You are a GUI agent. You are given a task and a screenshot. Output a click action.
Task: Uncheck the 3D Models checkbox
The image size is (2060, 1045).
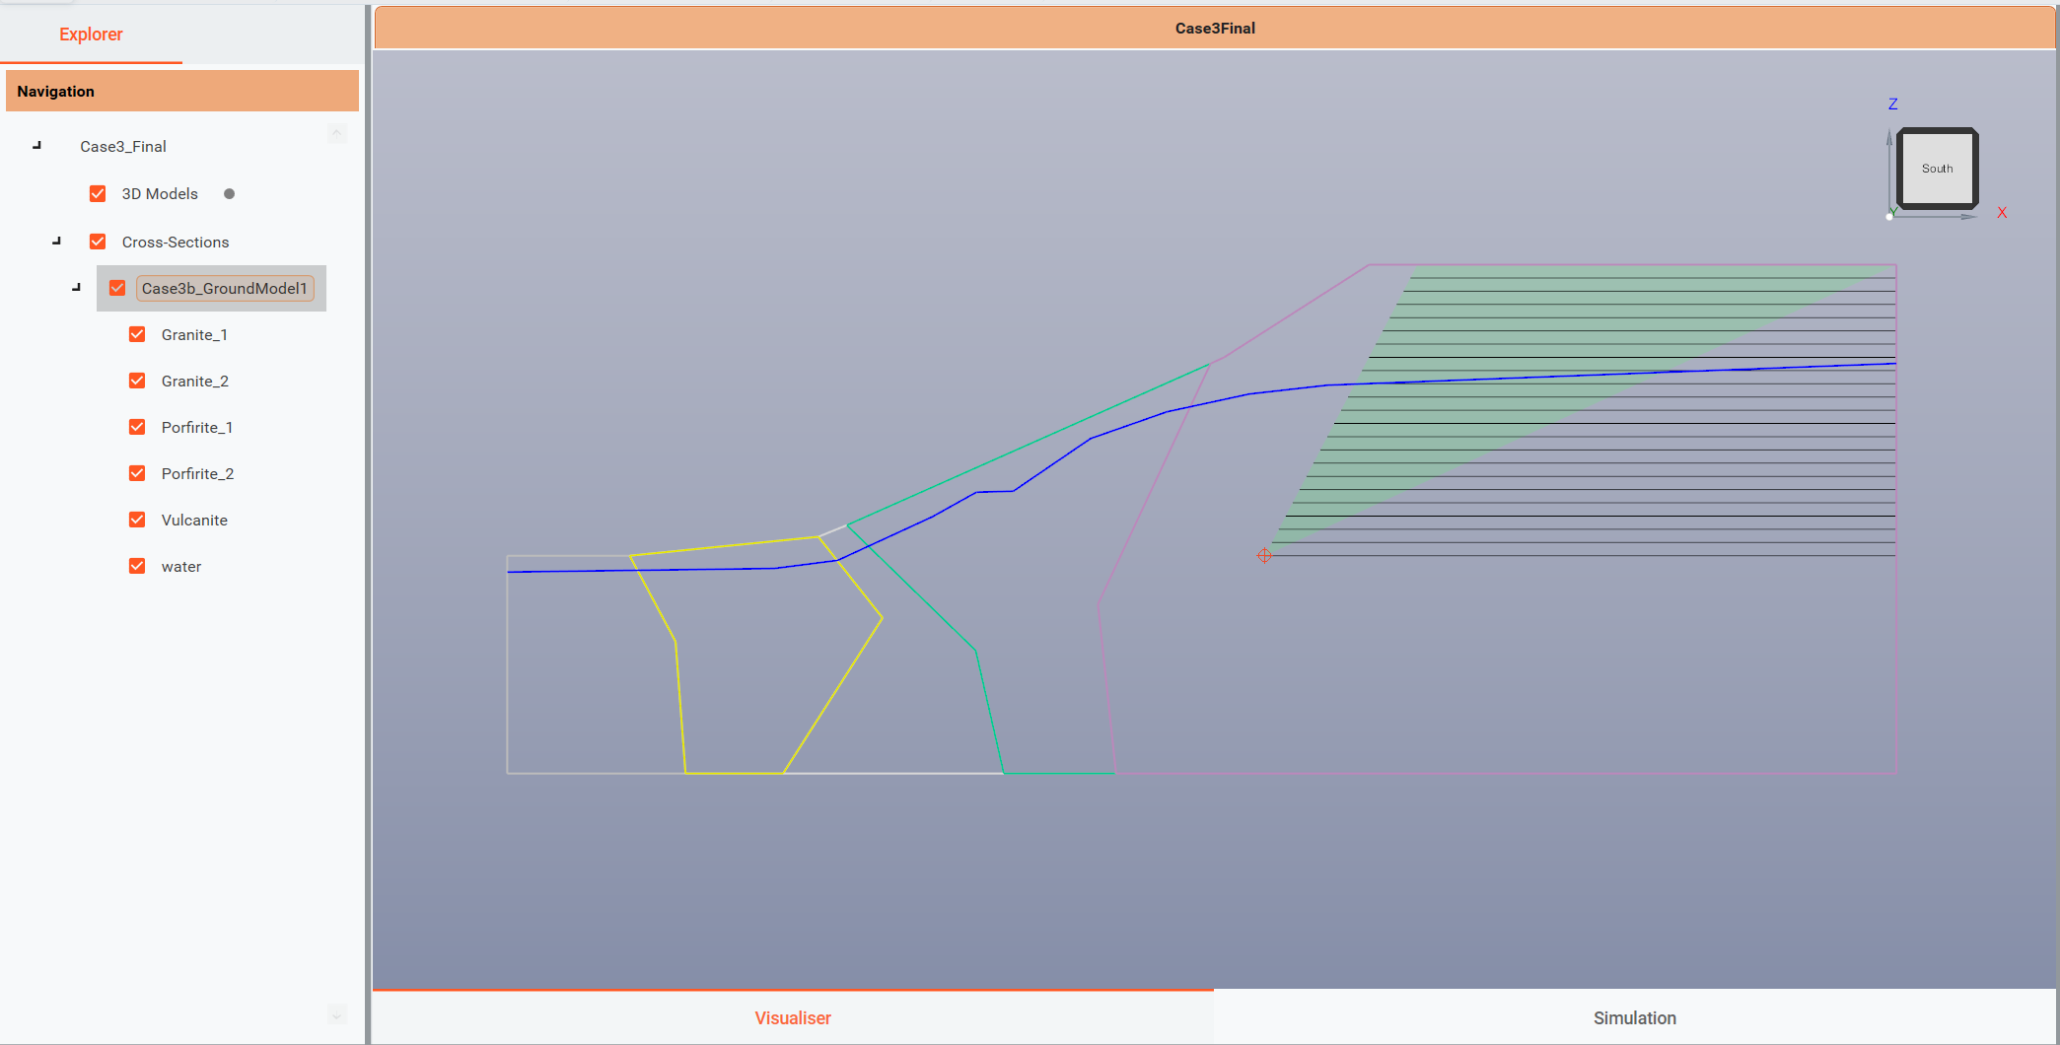tap(98, 194)
